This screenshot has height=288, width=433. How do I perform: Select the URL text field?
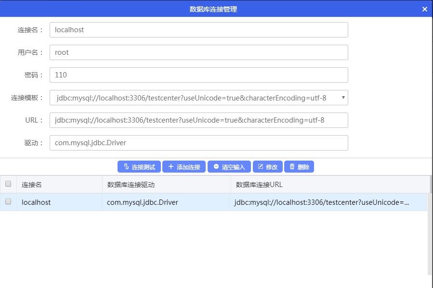pyautogui.click(x=198, y=120)
